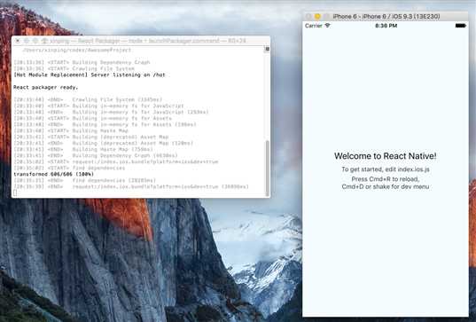This screenshot has width=476, height=322.
Task: Click the END request index.ios.bundle line
Action: [x=131, y=186]
